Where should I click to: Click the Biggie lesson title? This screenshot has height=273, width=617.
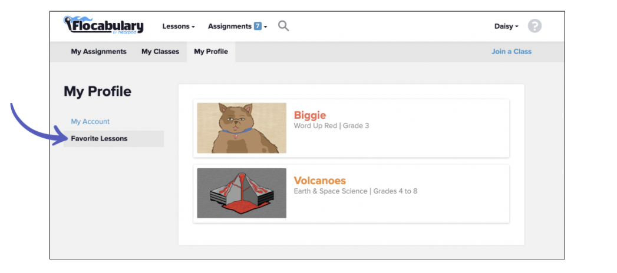click(x=310, y=115)
